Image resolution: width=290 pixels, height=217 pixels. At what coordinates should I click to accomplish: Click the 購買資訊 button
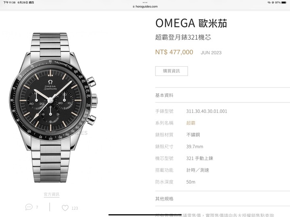click(x=172, y=71)
